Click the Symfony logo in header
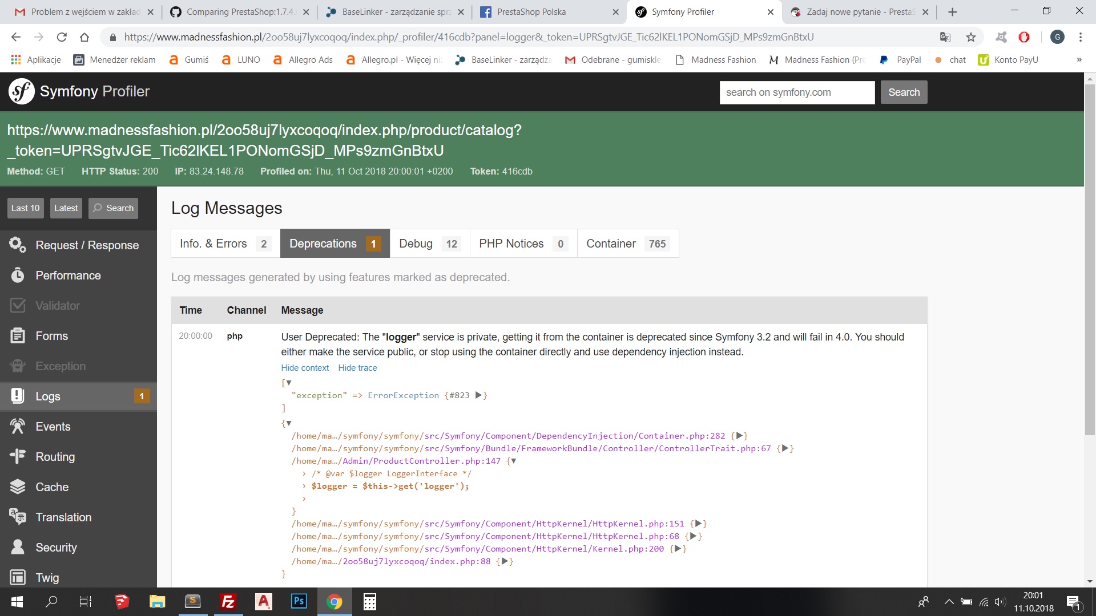Viewport: 1096px width, 616px height. pyautogui.click(x=22, y=91)
